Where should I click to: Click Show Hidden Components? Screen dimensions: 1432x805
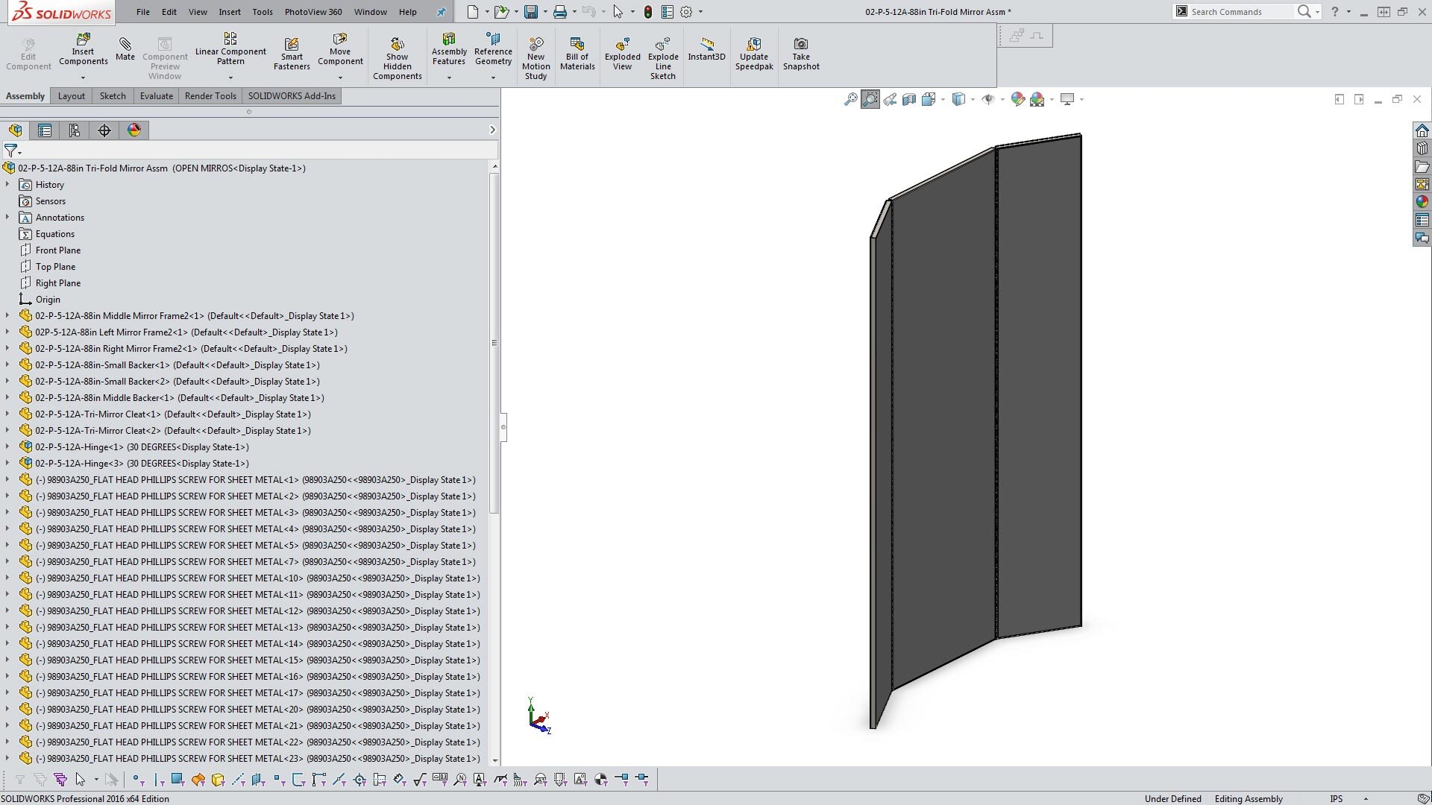398,58
